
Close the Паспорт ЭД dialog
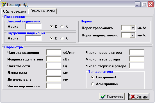tap(151, 4)
